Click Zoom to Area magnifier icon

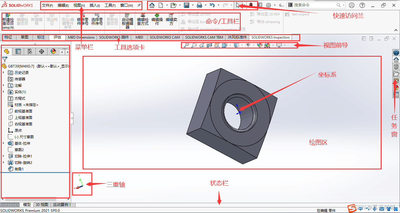pos(194,45)
